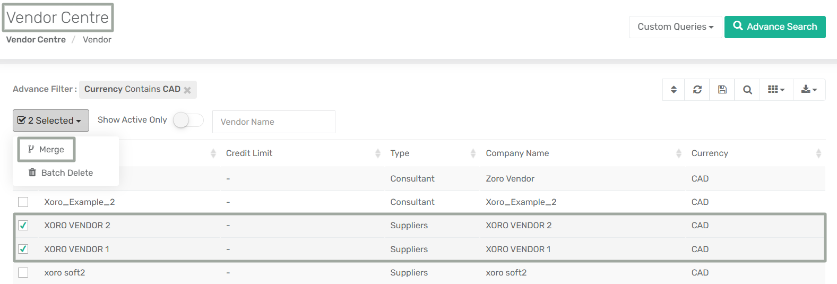Tick the xoro soft2 row checkbox

click(23, 273)
